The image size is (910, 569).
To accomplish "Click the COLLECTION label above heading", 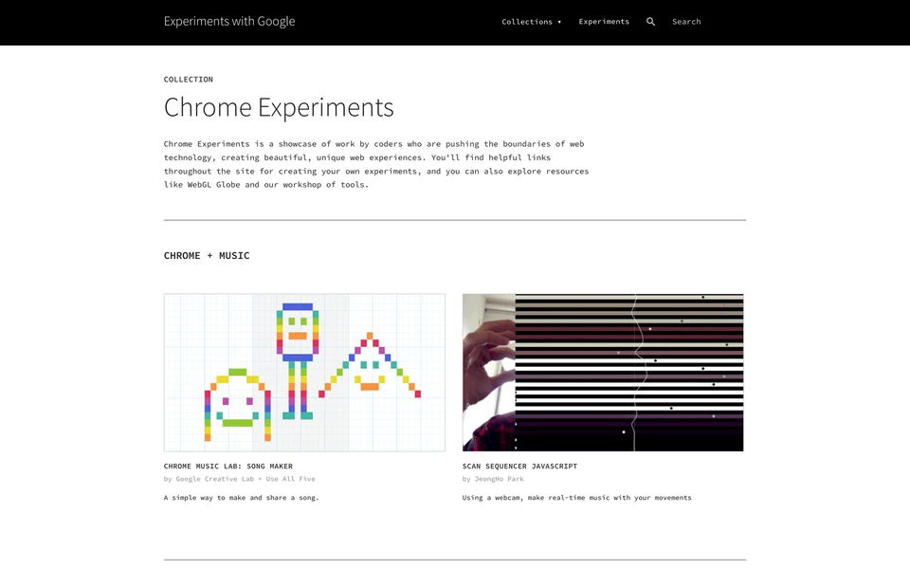I will [188, 80].
